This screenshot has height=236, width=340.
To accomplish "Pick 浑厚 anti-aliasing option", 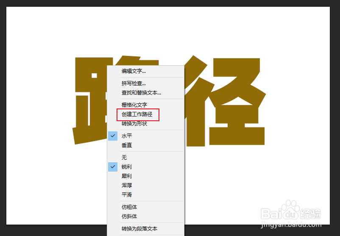I will click(x=146, y=185).
